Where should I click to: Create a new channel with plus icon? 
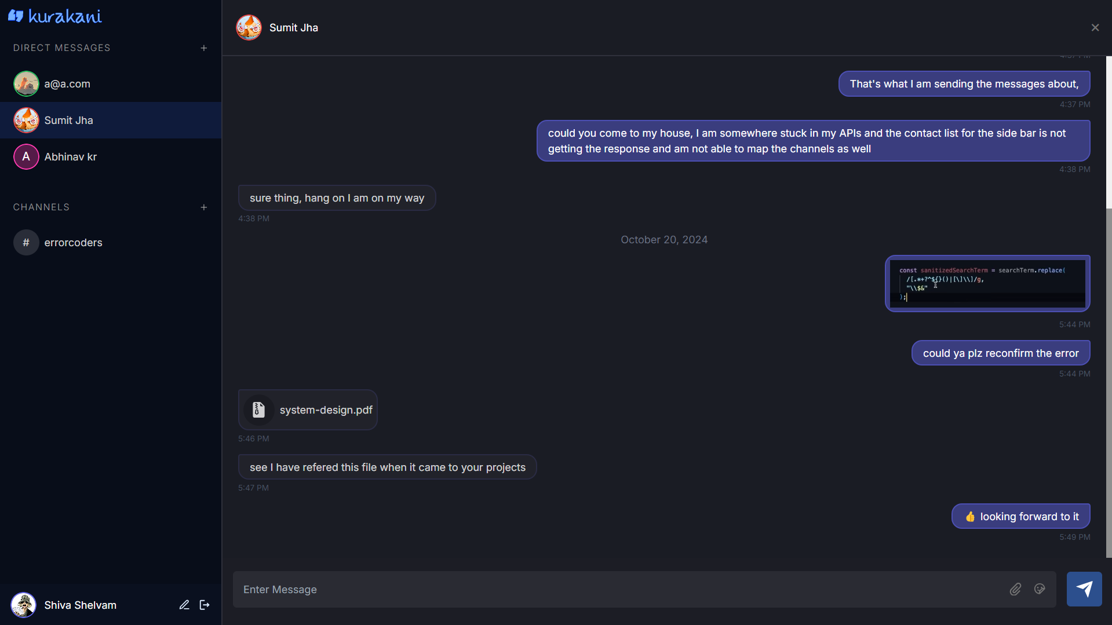(x=204, y=207)
